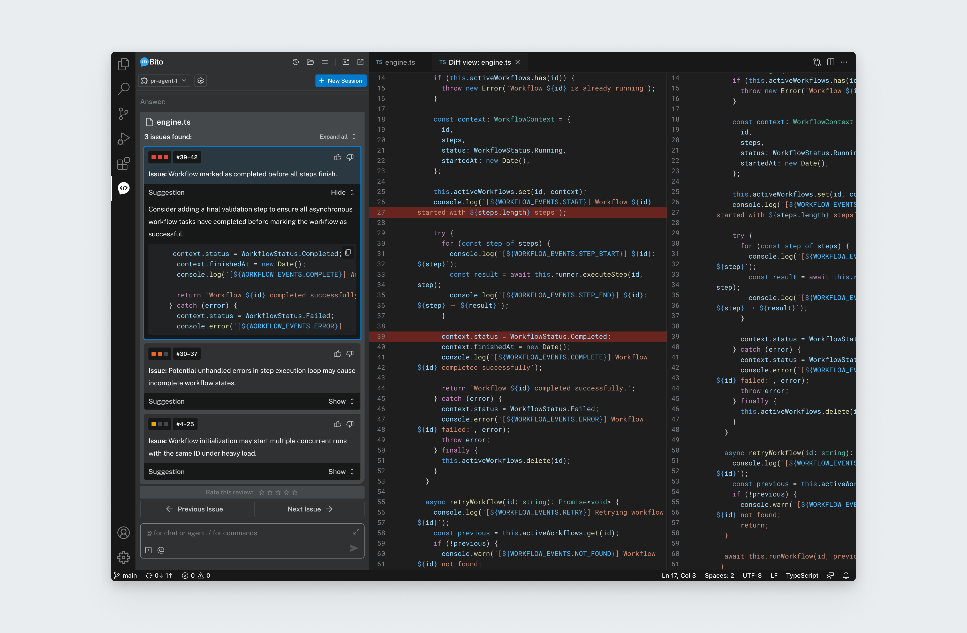Hide the suggestion for issue #39-42
Viewport: 967px width, 633px height.
click(x=342, y=193)
